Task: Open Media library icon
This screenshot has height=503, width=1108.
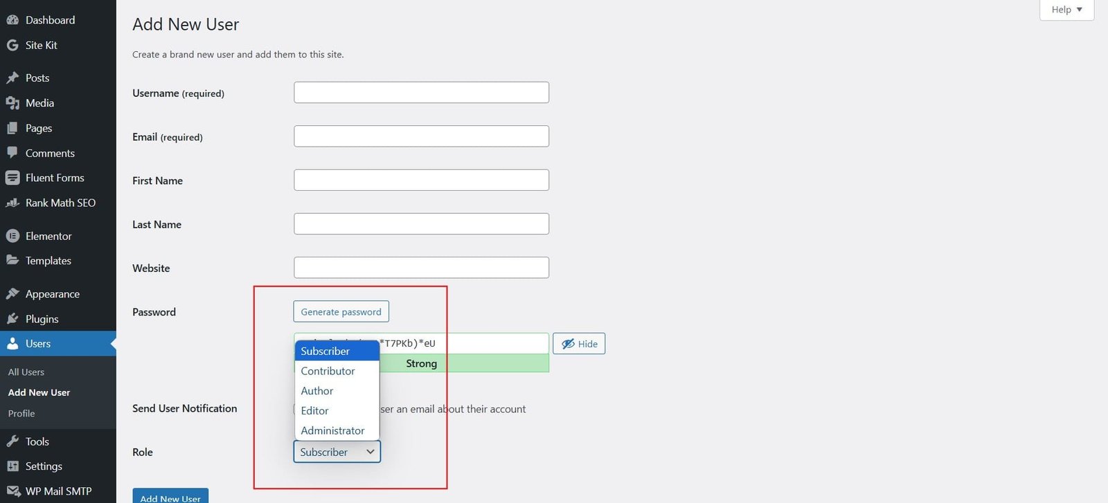Action: coord(12,103)
